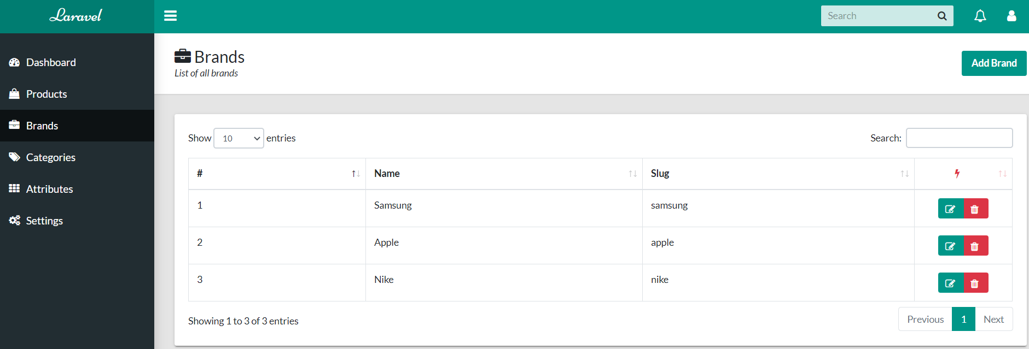The image size is (1029, 349).
Task: Open notifications via the bell icon
Action: pyautogui.click(x=980, y=16)
